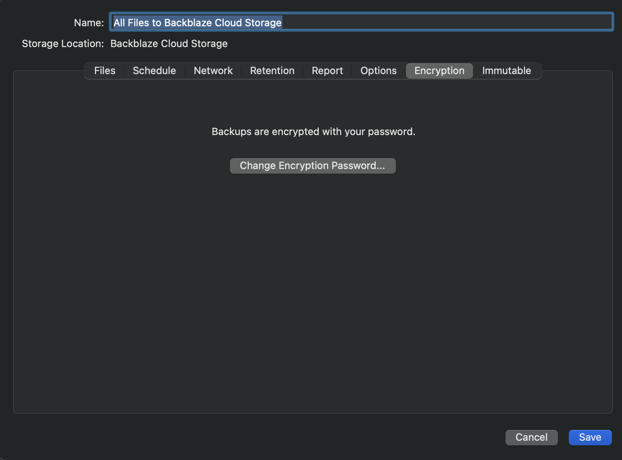Image resolution: width=622 pixels, height=460 pixels.
Task: Select the Encryption tab
Action: (x=439, y=71)
